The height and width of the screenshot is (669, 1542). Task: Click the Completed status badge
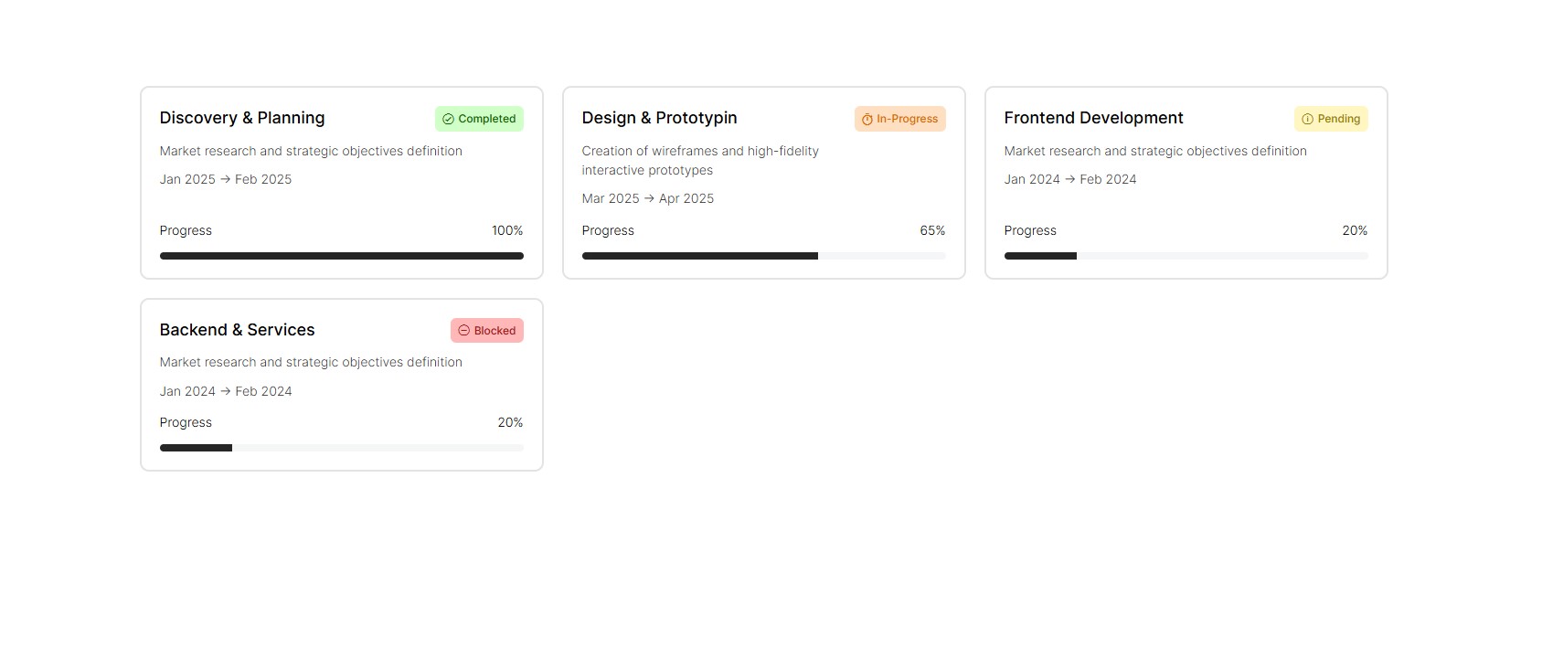pyautogui.click(x=479, y=119)
